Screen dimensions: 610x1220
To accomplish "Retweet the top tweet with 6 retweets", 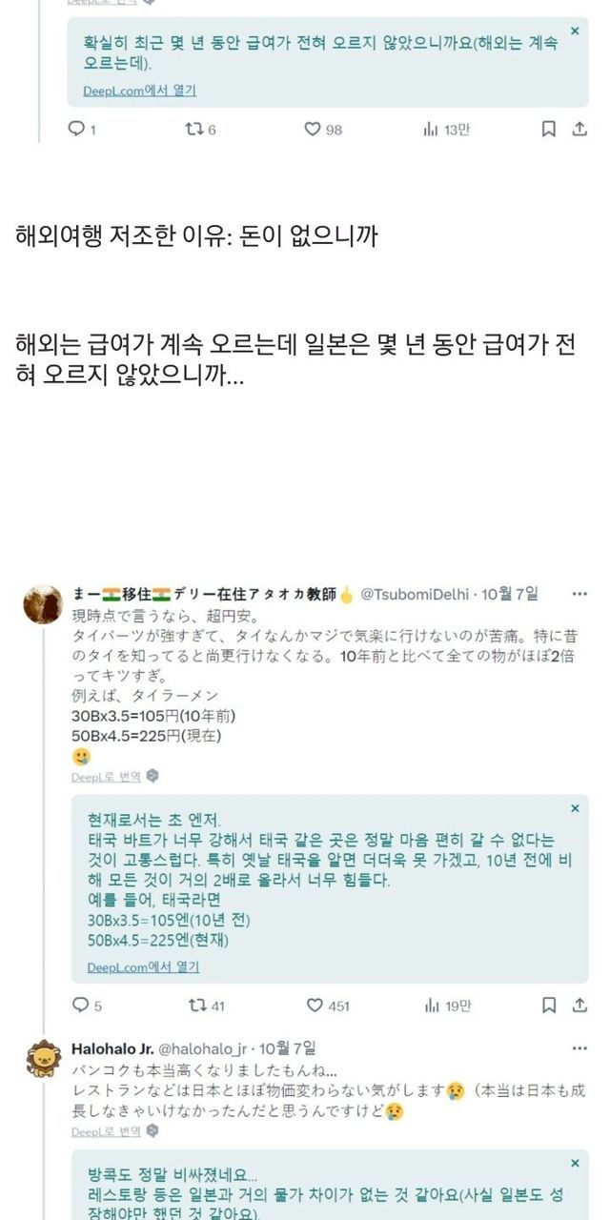I will point(193,129).
